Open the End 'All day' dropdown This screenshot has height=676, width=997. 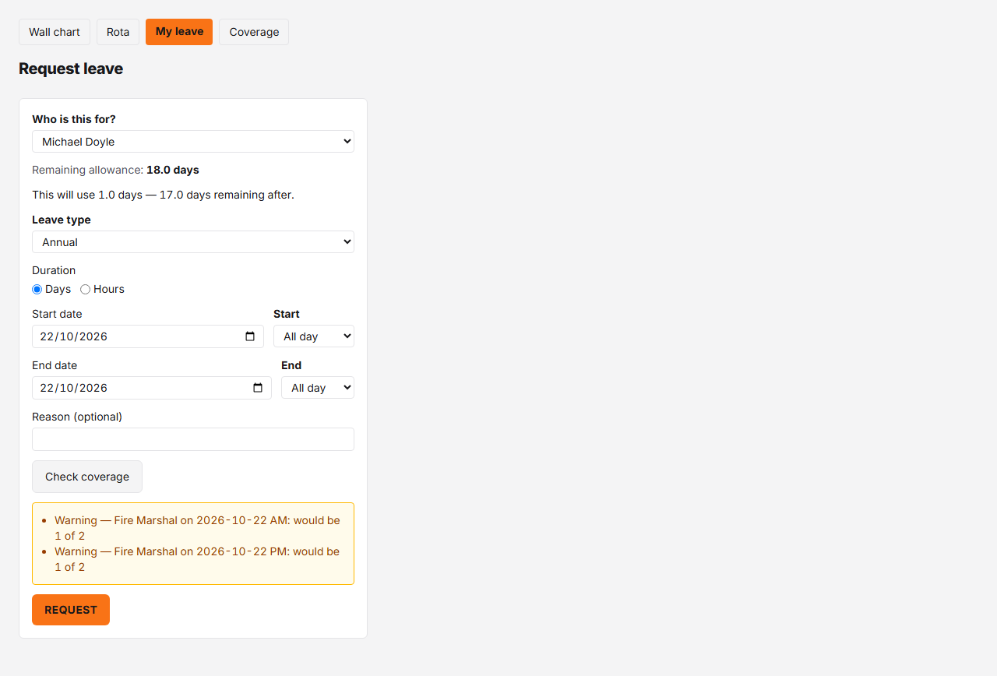(x=318, y=388)
